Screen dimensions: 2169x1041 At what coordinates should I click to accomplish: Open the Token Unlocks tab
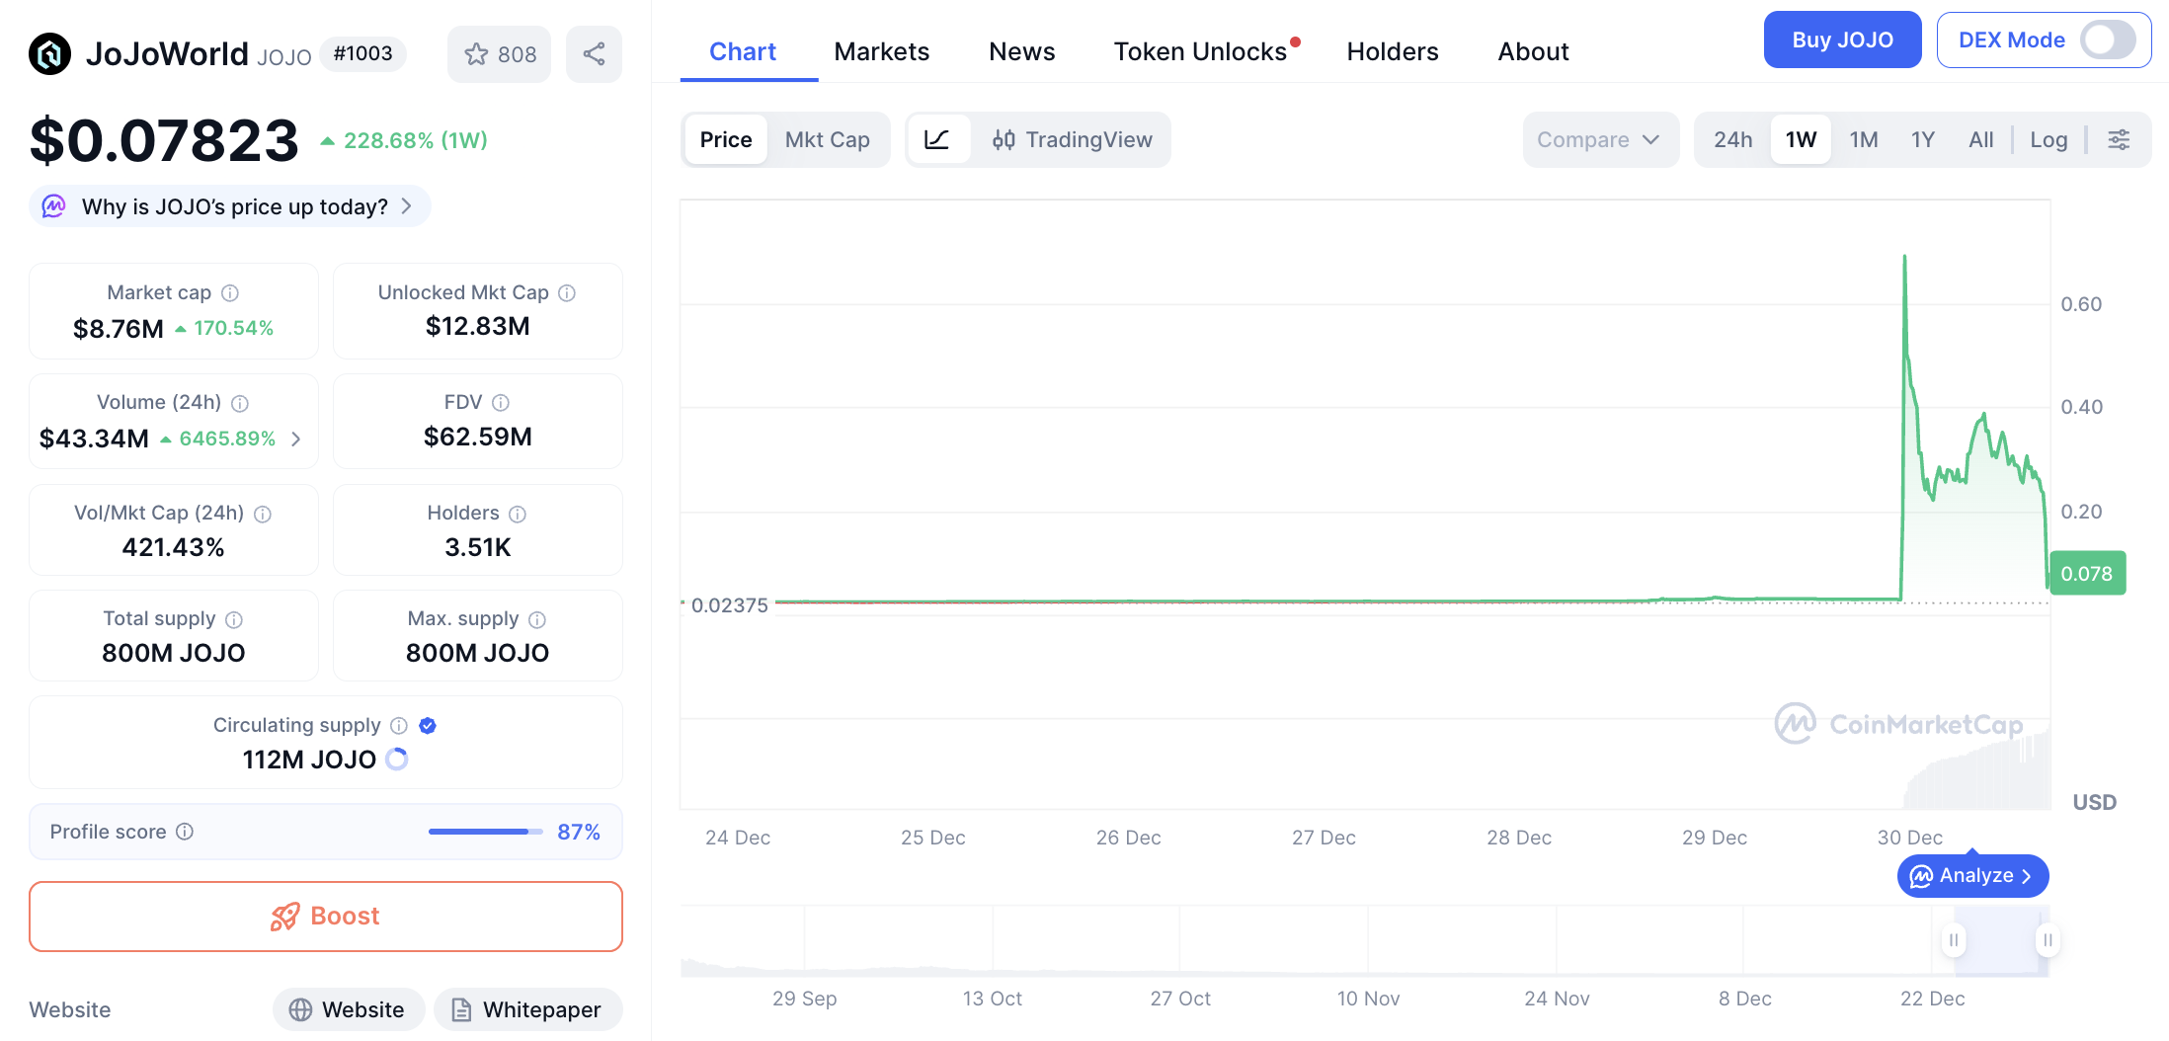[x=1200, y=51]
